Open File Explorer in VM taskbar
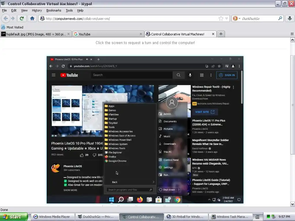This screenshot has height=221, width=295. pyautogui.click(x=149, y=200)
